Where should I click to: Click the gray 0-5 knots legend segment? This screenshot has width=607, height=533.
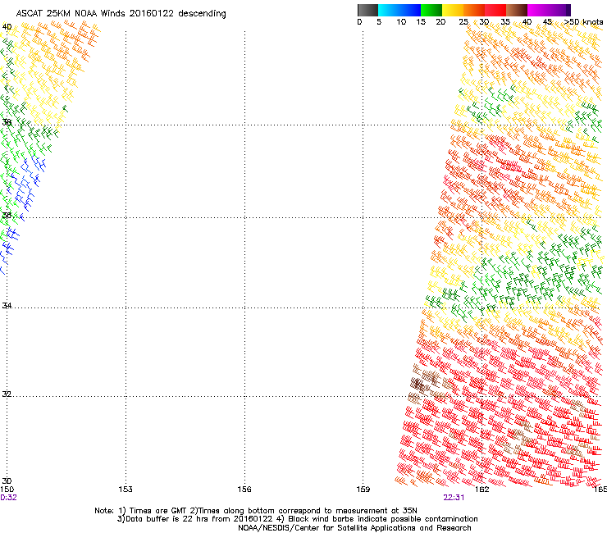(x=367, y=10)
